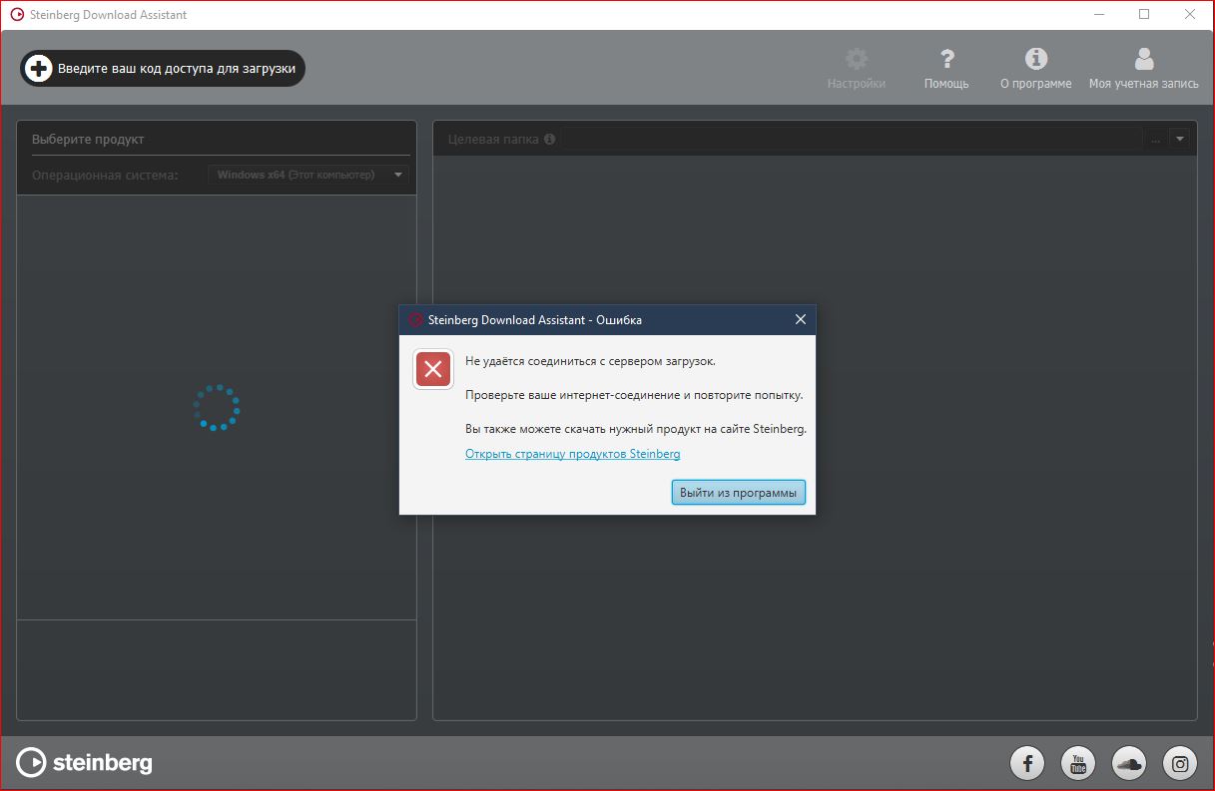Click text Проверьте ваше интернет-соединение и повторите попытку

tap(634, 395)
